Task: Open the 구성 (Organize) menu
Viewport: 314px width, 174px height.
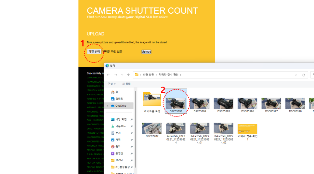Action: point(112,84)
